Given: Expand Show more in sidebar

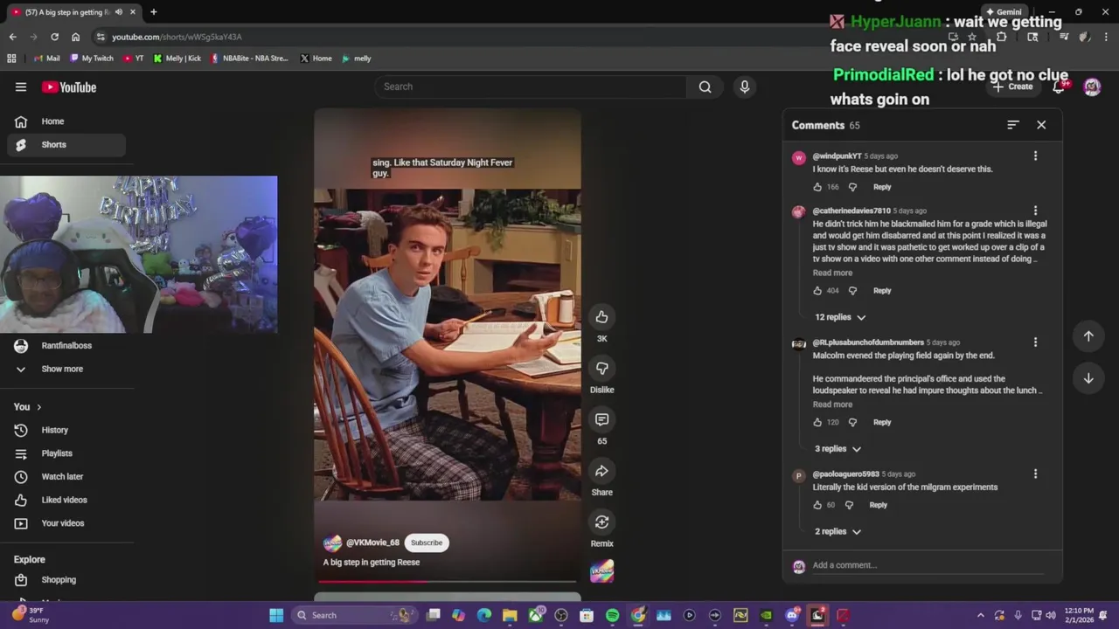Looking at the screenshot, I should 63,369.
